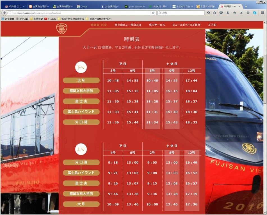Open the Pocket icon in toolbar
267x215 pixels.
click(221, 13)
